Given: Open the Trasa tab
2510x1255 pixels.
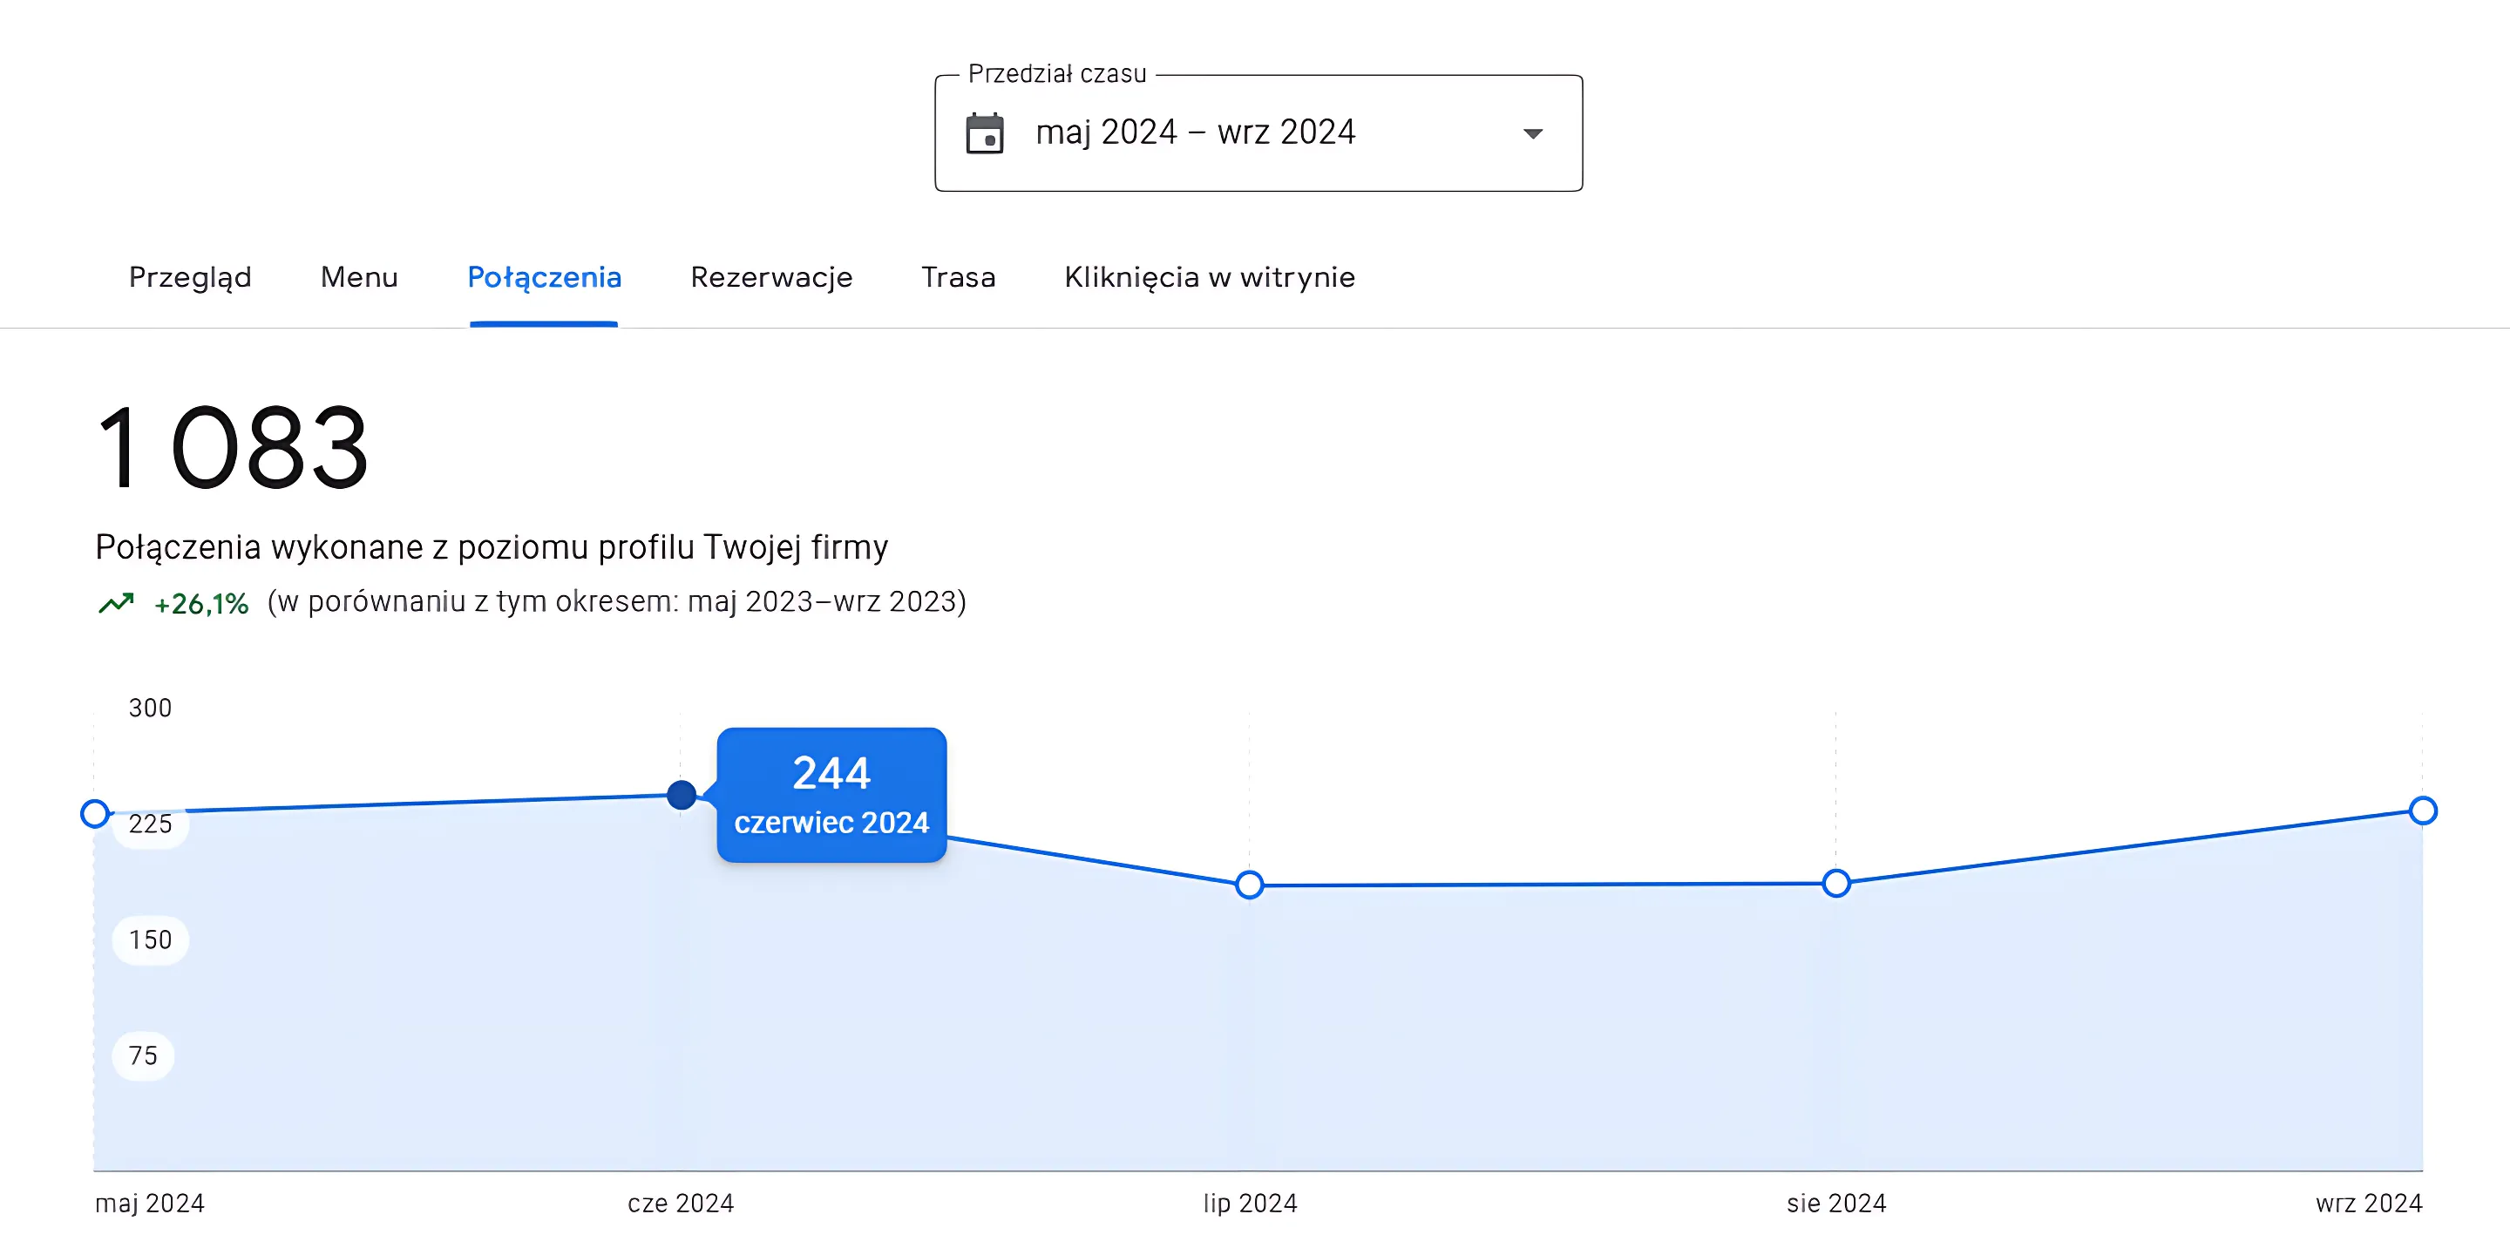Looking at the screenshot, I should tap(958, 278).
